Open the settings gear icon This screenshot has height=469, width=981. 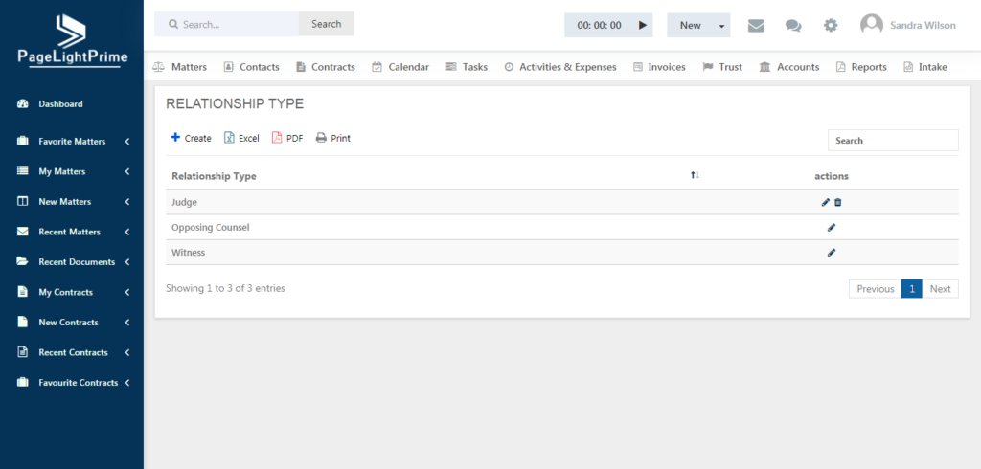pyautogui.click(x=831, y=26)
